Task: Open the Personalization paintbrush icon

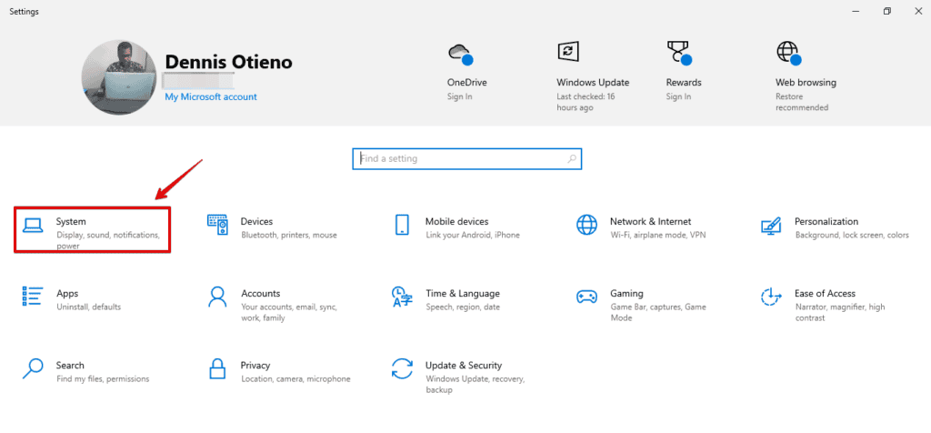Action: [x=771, y=225]
